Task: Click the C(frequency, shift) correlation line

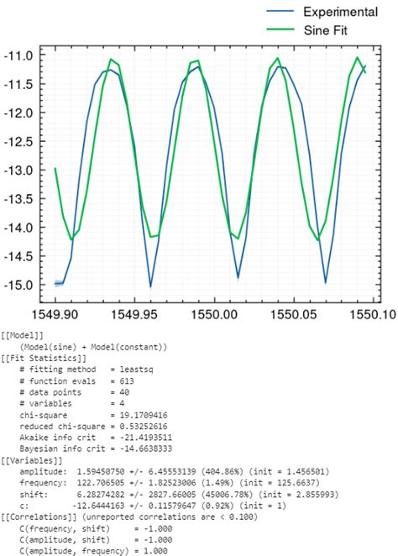Action: click(96, 528)
